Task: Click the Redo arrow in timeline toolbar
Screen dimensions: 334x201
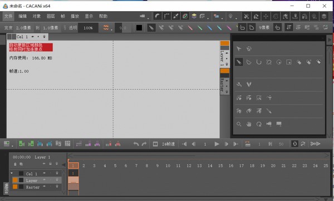Action: [144, 144]
